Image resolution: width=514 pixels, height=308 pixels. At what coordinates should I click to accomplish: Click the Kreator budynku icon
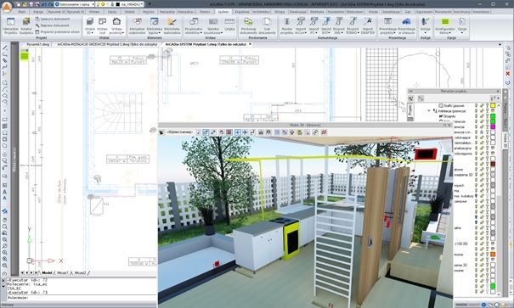pyautogui.click(x=26, y=25)
